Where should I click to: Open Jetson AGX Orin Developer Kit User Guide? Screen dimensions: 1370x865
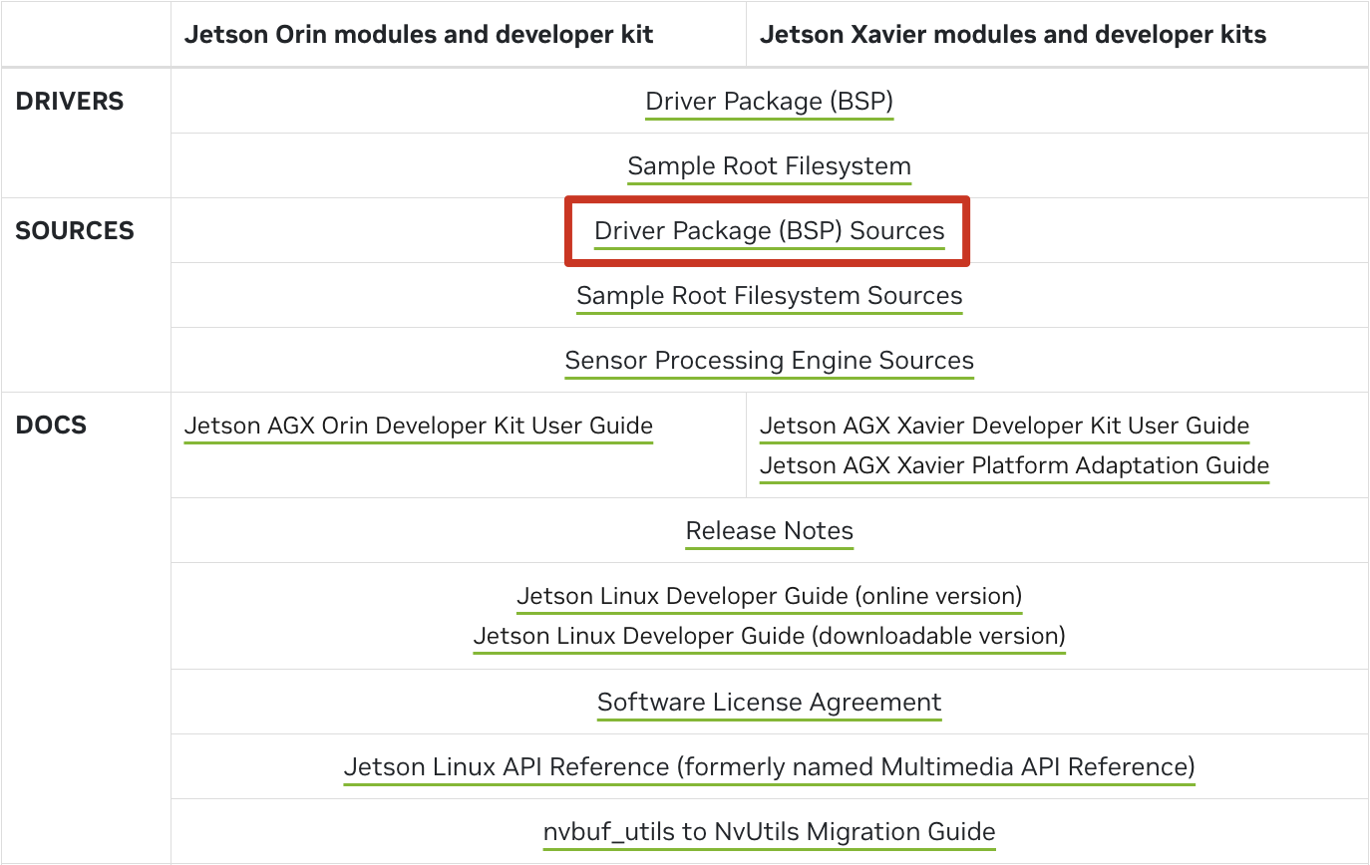(418, 427)
